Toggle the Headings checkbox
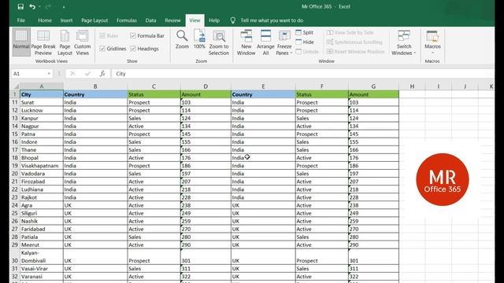Screen dimensions: 504x283 click(x=133, y=49)
